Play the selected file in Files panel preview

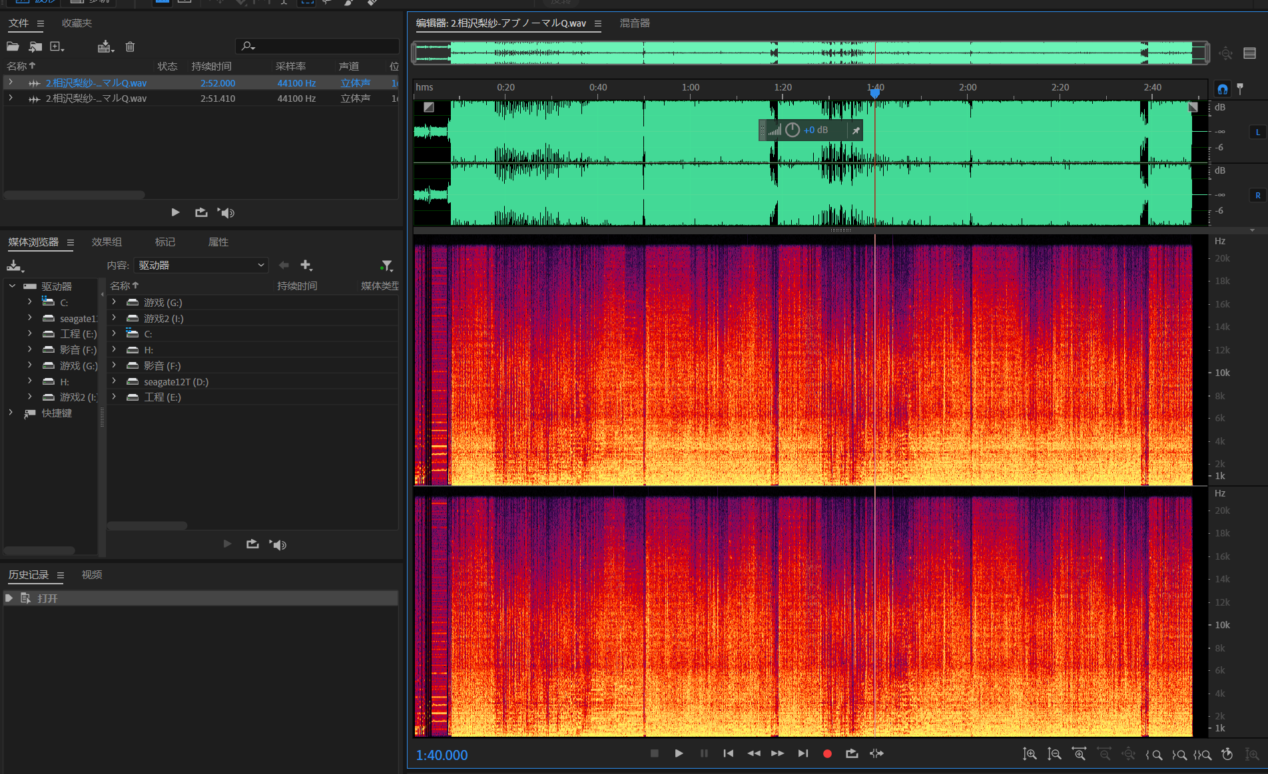pos(175,212)
